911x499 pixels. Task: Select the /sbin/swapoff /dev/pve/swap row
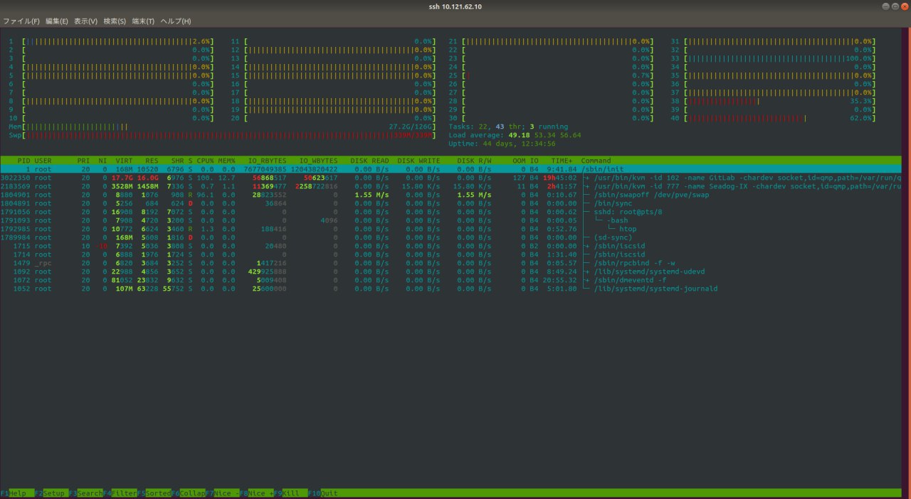451,195
